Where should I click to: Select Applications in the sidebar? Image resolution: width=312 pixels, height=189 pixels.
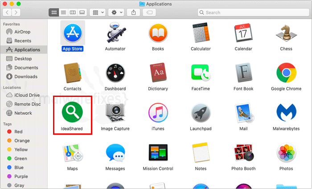24,50
